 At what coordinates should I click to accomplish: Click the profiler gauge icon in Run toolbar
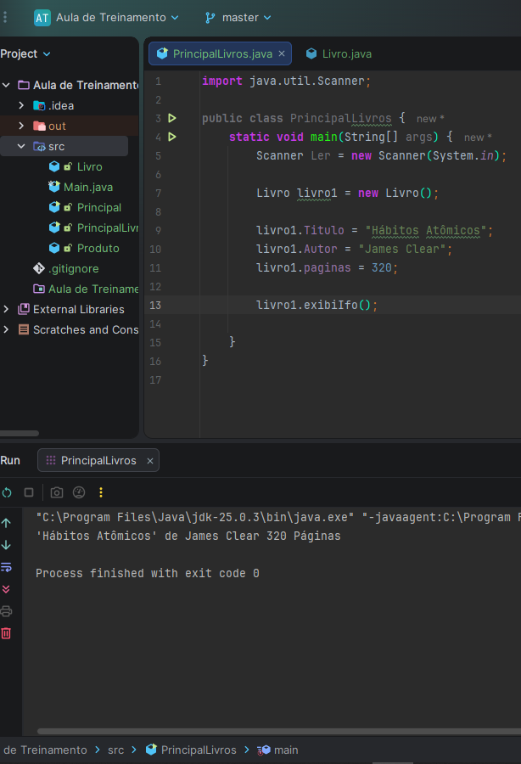pos(79,492)
